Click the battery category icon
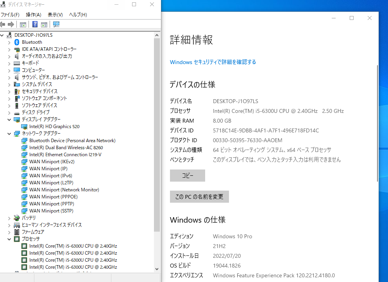Screen dimensions: 388x282 point(16,218)
